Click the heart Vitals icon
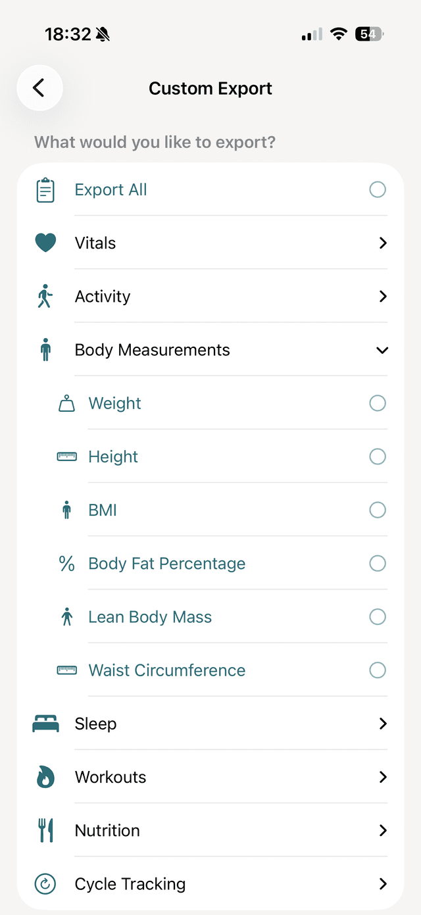This screenshot has width=421, height=915. 45,243
